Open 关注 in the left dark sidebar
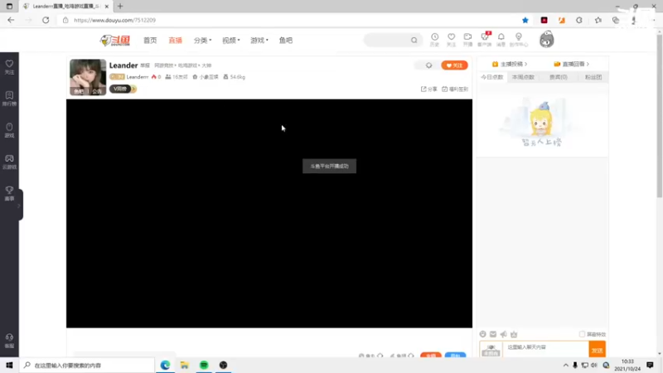This screenshot has width=663, height=373. click(9, 67)
